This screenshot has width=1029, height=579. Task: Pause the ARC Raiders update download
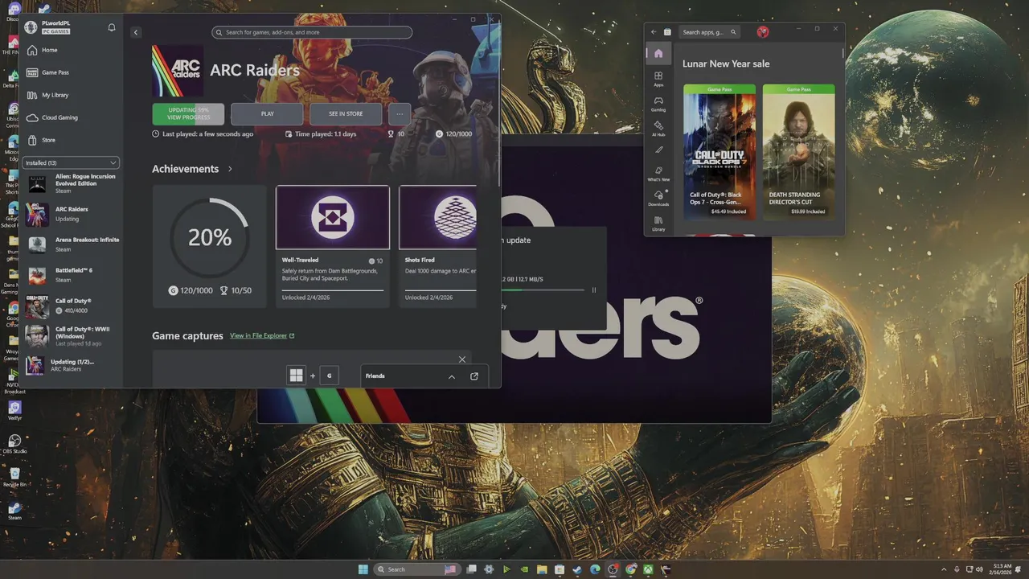[594, 290]
